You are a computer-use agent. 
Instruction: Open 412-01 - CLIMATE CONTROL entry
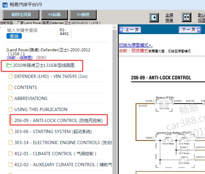click(x=55, y=154)
